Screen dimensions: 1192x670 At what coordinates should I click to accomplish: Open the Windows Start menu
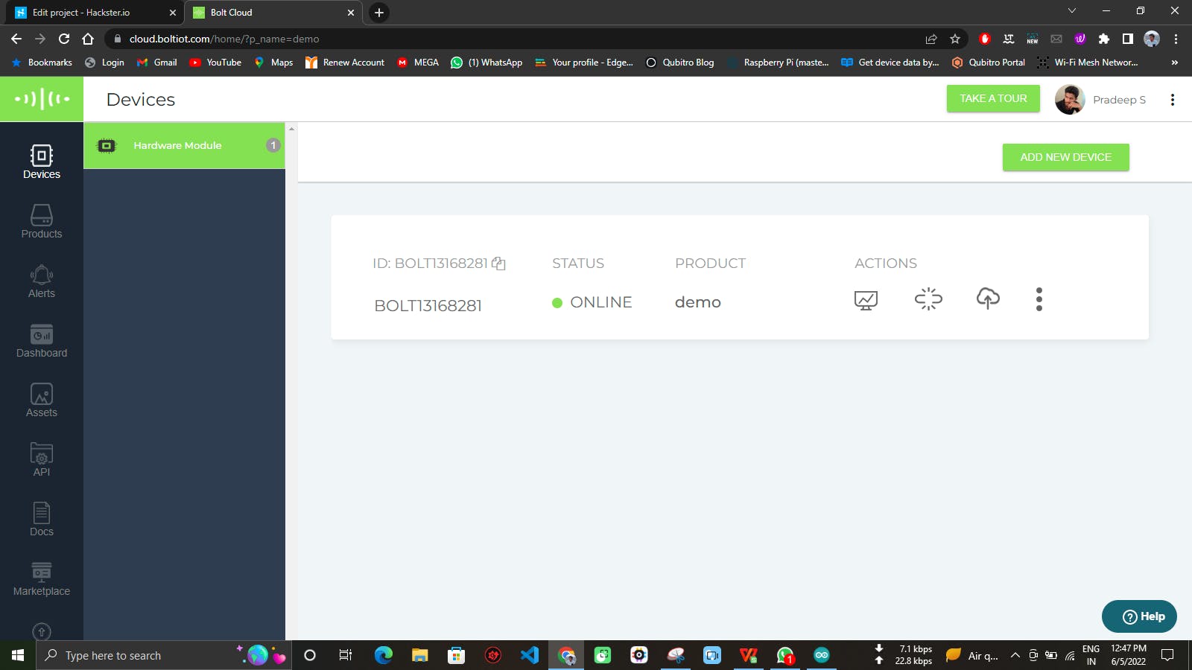coord(18,655)
